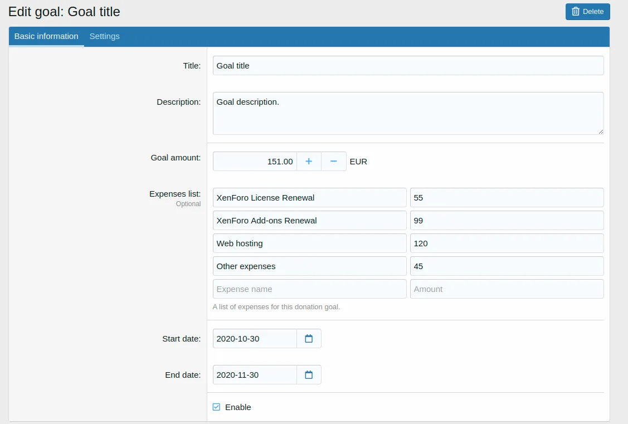Click the empty Amount field
The width and height of the screenshot is (628, 424).
click(x=506, y=289)
